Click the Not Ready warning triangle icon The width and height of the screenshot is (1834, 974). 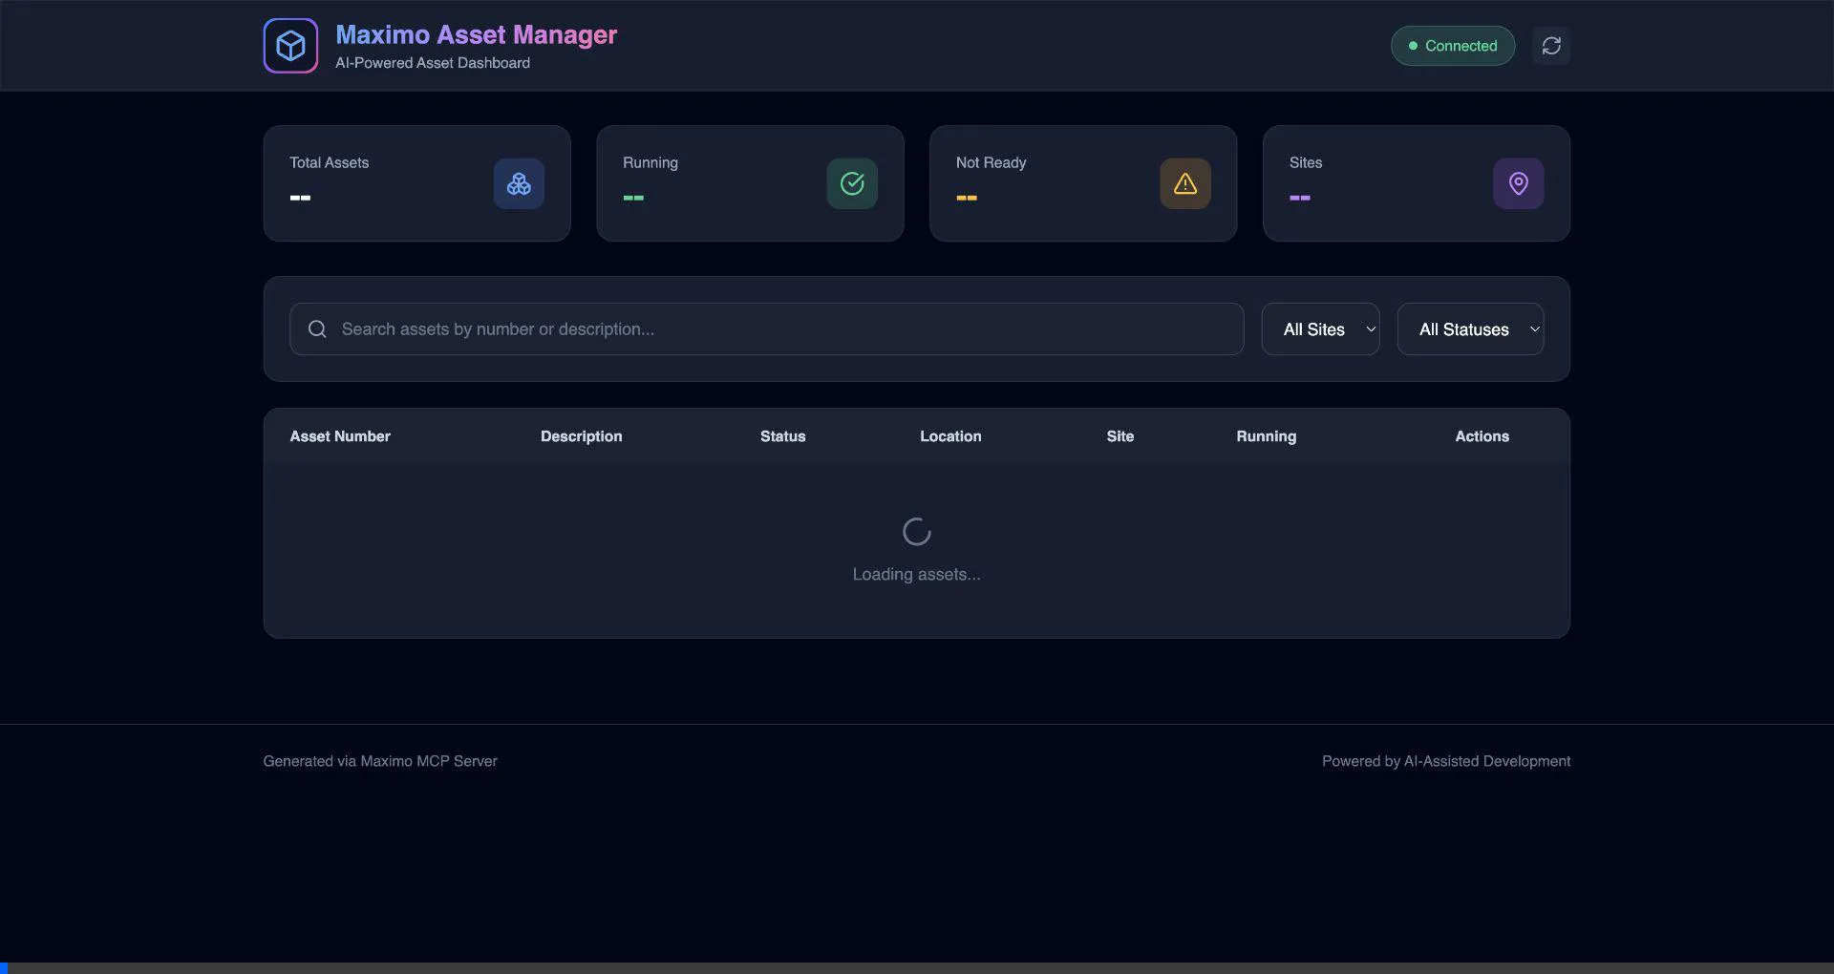pos(1185,183)
